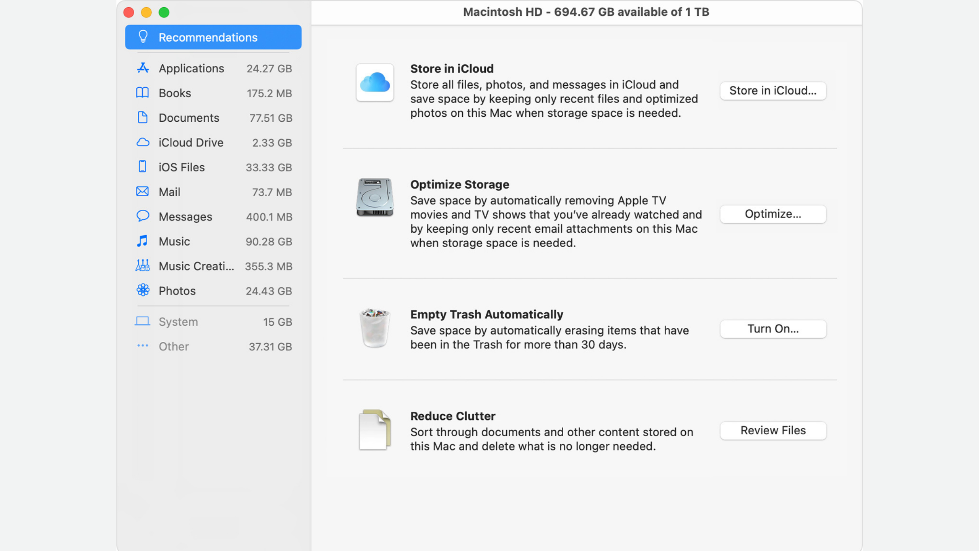Image resolution: width=979 pixels, height=551 pixels.
Task: Click the 24.27 GB Applications size
Action: [x=269, y=68]
